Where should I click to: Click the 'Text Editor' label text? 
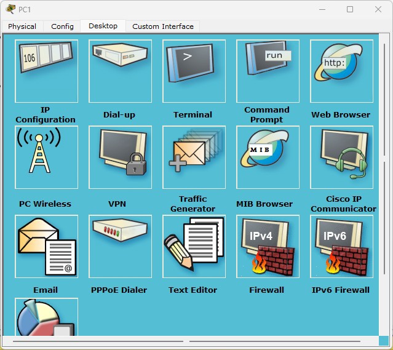coord(193,290)
